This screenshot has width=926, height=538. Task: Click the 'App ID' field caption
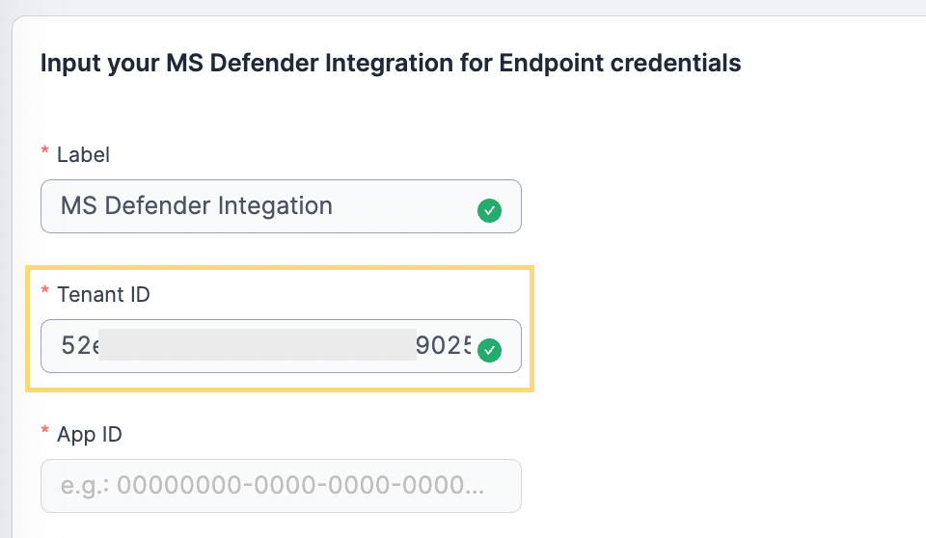click(89, 435)
